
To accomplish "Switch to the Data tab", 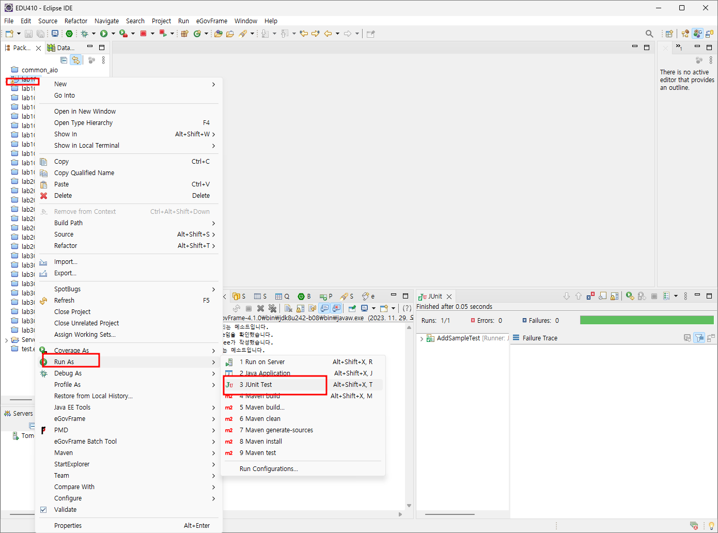I will [61, 48].
